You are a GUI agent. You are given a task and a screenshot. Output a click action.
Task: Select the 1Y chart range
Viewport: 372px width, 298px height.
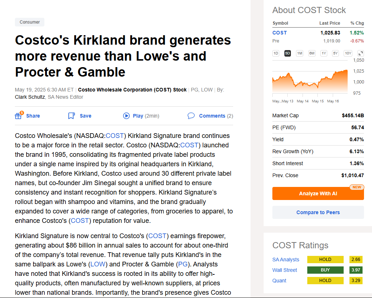[324, 53]
